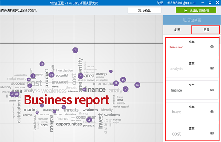Image resolution: width=221 pixels, height=142 pixels.
Task: Hide the invest text layer
Action: pos(212,111)
